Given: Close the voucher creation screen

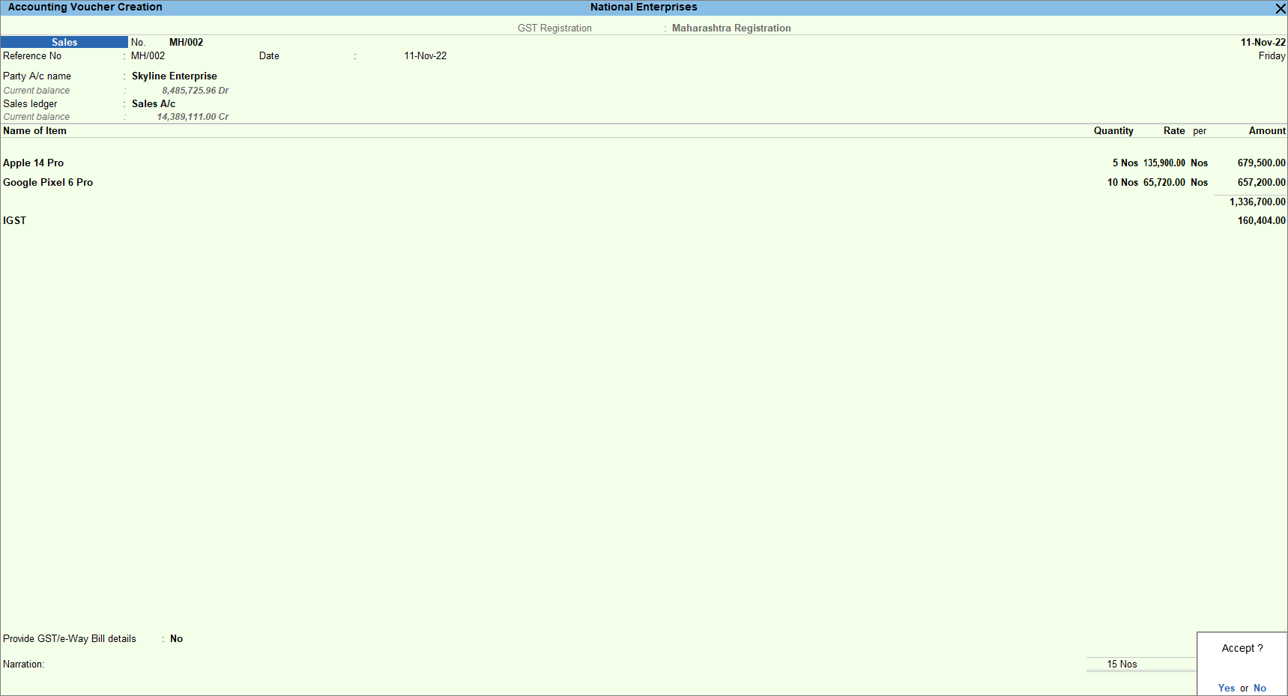Looking at the screenshot, I should point(1281,8).
